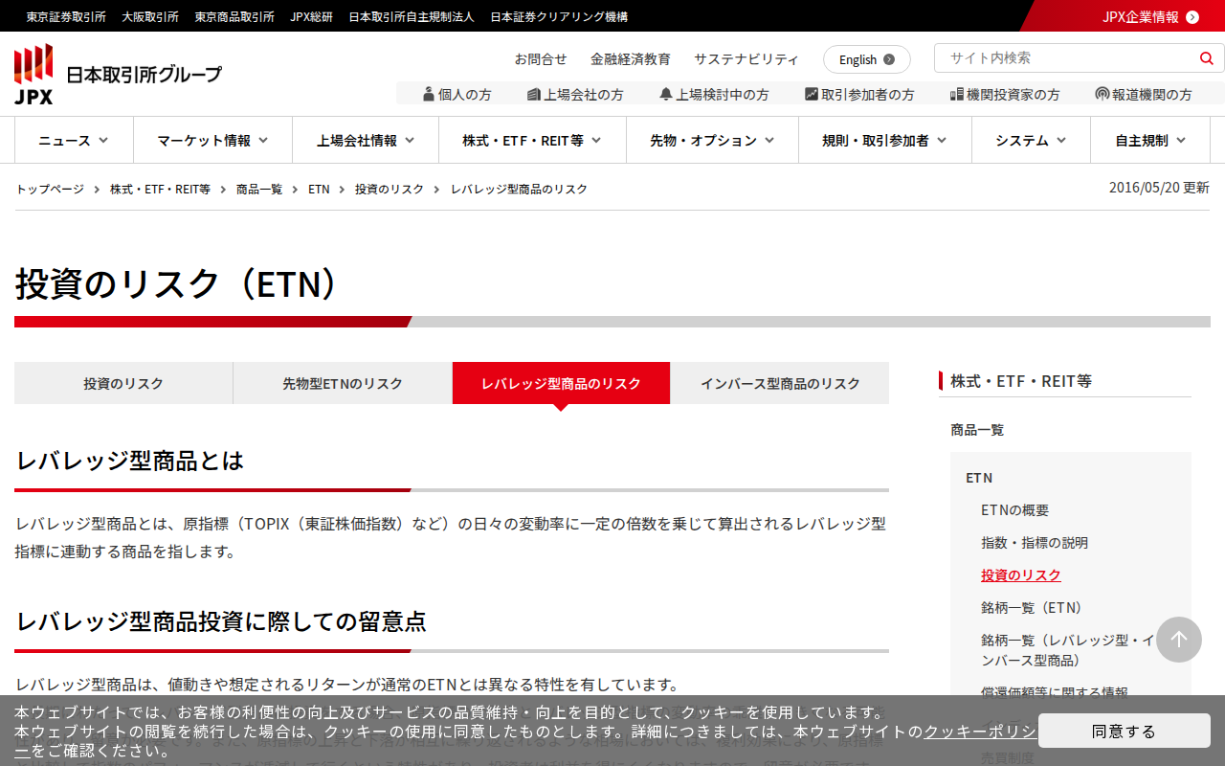This screenshot has height=766, width=1225.
Task: Expand the マーケット情報 menu
Action: [x=212, y=140]
